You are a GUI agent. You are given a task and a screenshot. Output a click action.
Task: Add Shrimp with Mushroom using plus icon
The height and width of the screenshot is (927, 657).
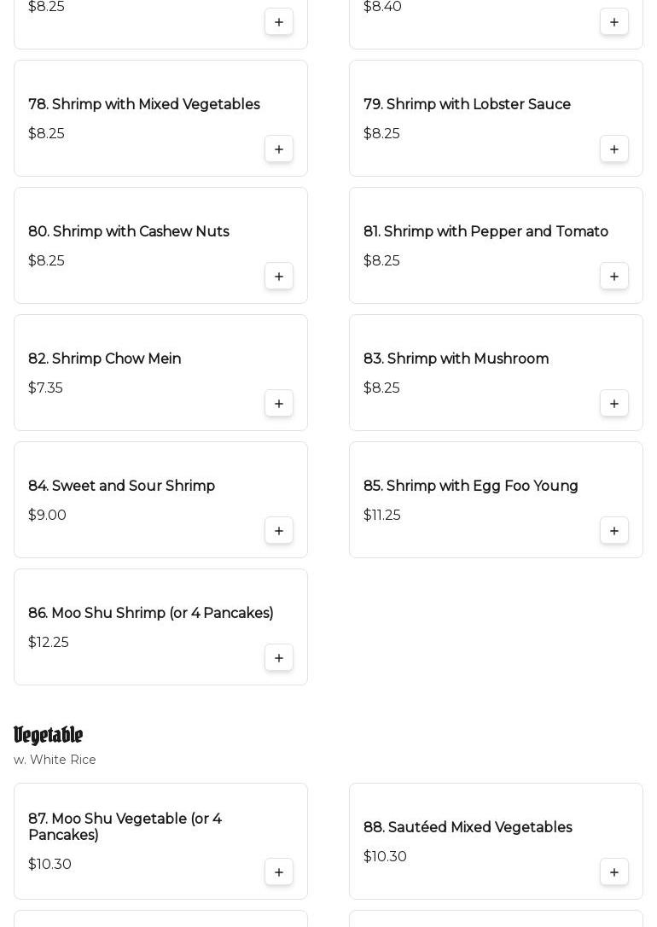pyautogui.click(x=614, y=404)
